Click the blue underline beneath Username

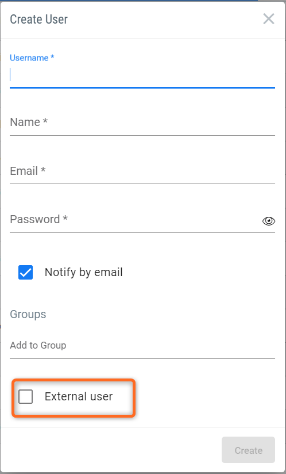142,87
